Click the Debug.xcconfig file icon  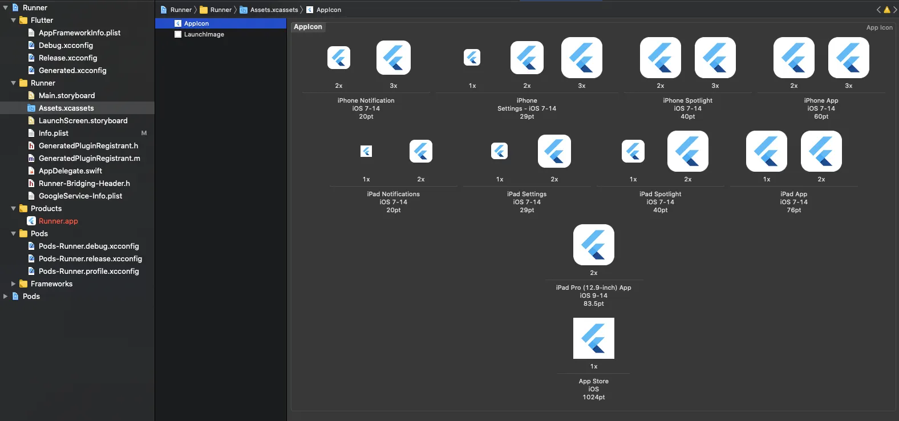31,45
